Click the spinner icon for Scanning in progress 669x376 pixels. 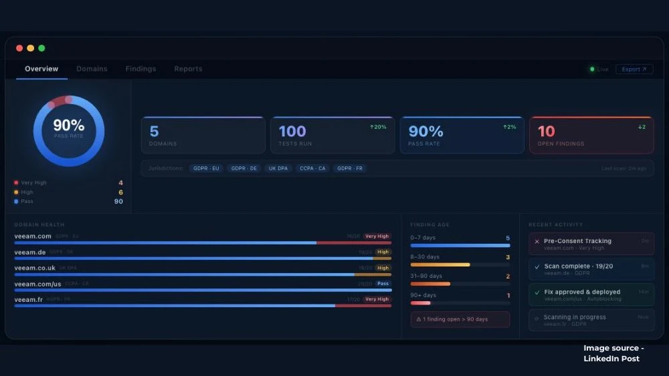(x=537, y=319)
